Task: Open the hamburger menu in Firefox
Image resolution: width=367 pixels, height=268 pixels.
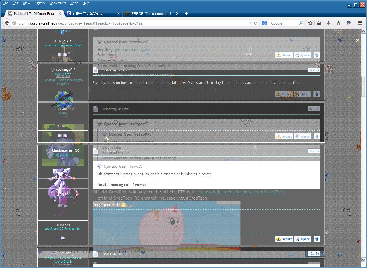Action: pos(360,23)
